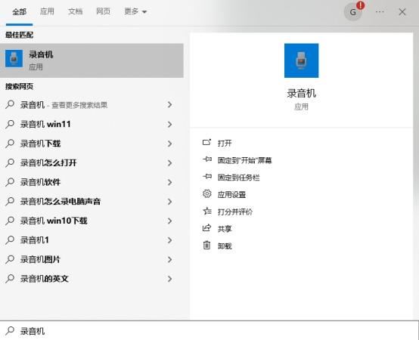
Task: Select the 录音机怎么打开 suggestion
Action: pos(92,162)
